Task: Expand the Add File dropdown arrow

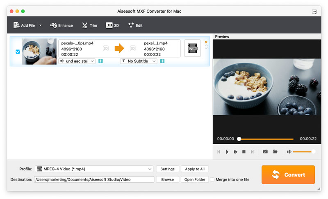Action: [40, 25]
